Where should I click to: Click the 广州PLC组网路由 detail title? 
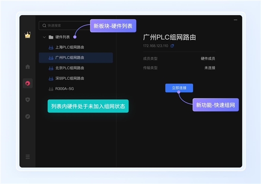[169, 37]
